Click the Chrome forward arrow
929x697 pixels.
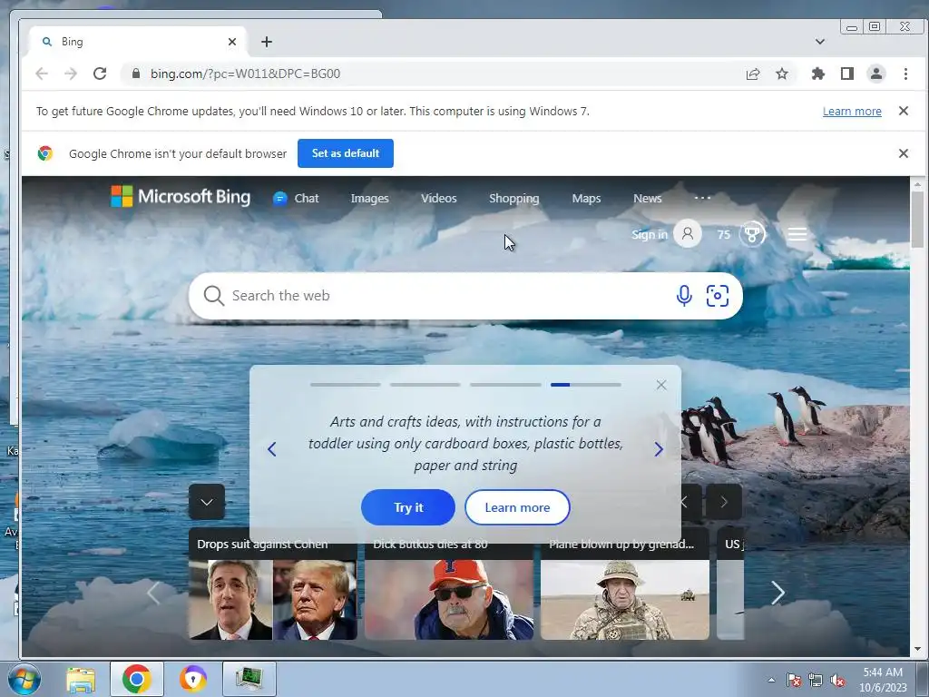(x=71, y=74)
